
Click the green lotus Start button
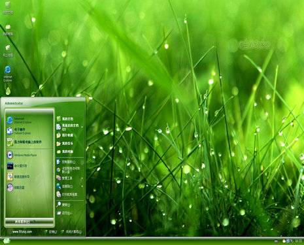pos(7,241)
